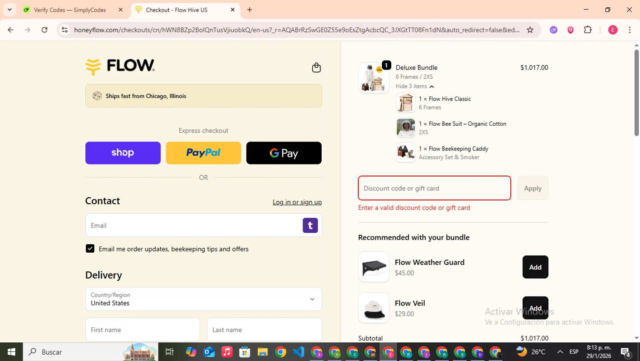
Task: Click the purple autofill icon in Email field
Action: pos(310,225)
